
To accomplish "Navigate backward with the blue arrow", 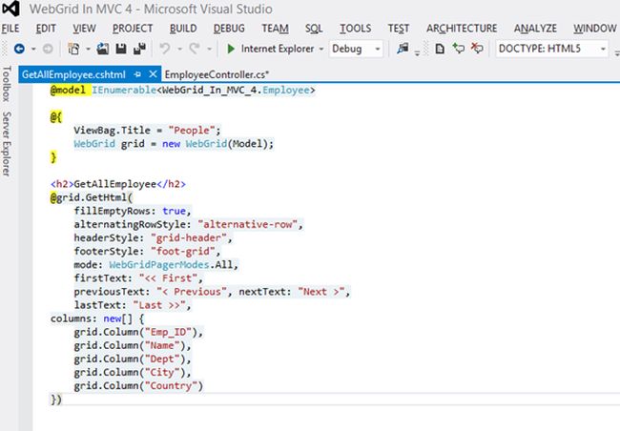I will coord(19,49).
